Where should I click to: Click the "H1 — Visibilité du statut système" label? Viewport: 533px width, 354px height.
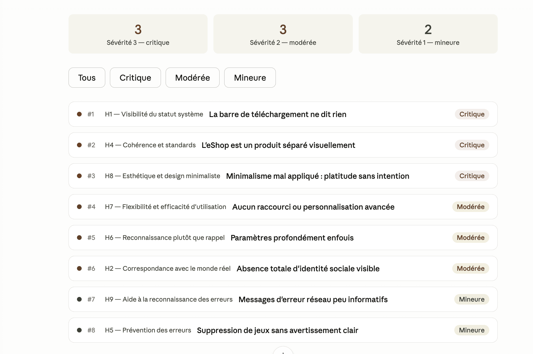click(154, 114)
